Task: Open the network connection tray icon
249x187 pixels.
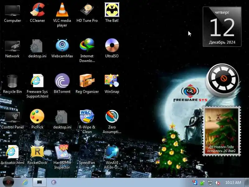Action: (210, 183)
